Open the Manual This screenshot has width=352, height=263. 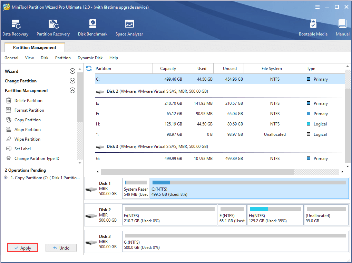tap(343, 28)
